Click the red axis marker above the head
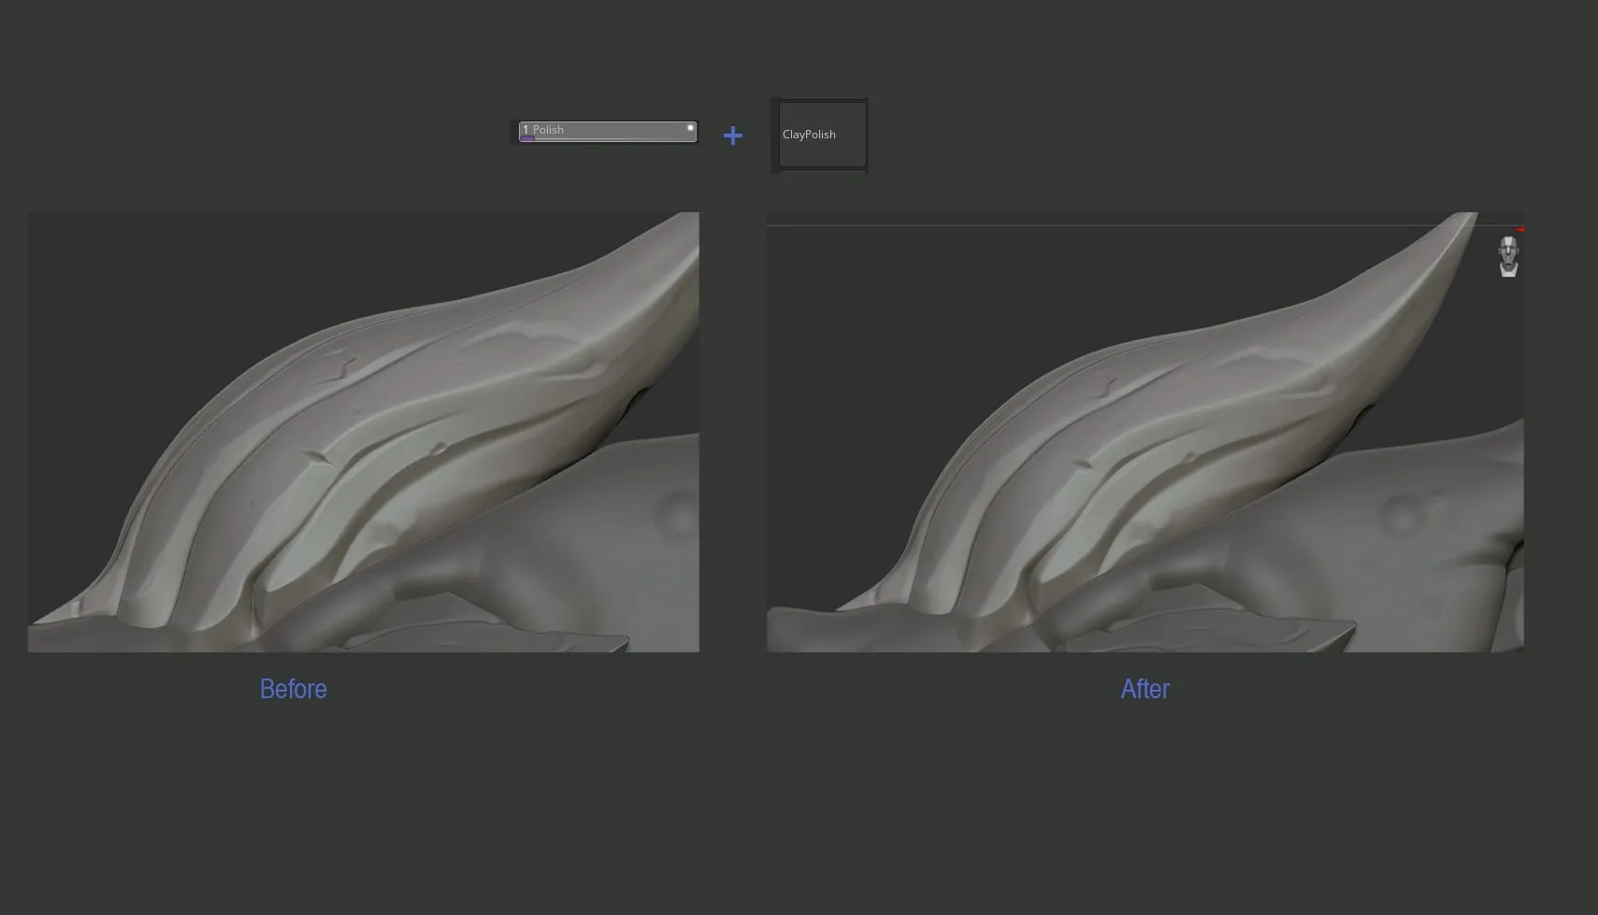1598x915 pixels. [1520, 230]
